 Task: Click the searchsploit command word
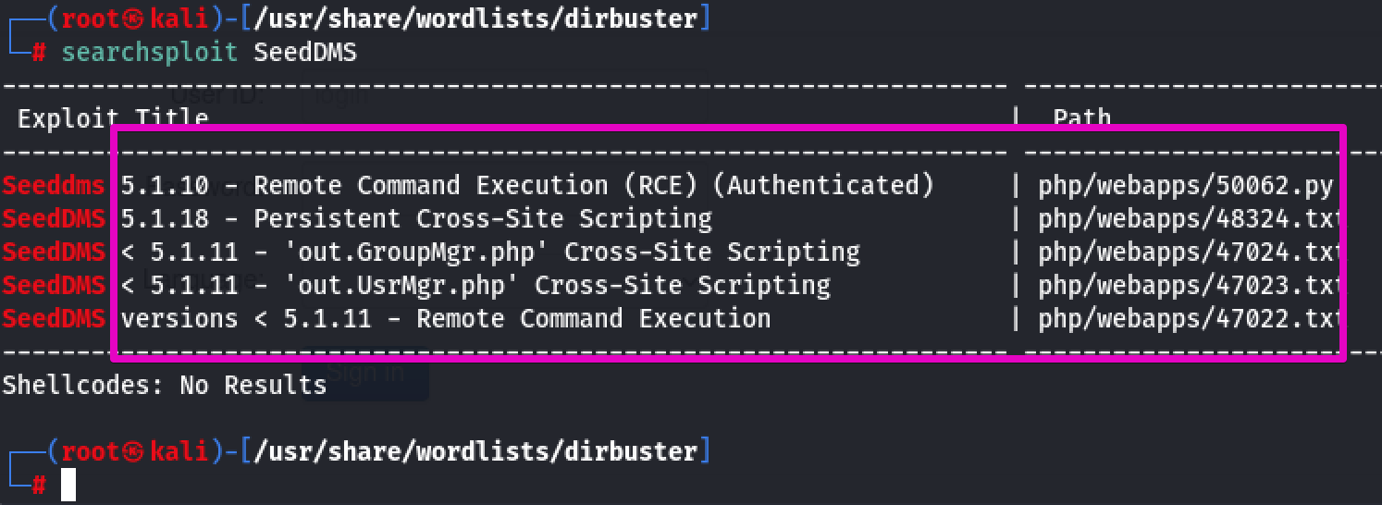(x=150, y=52)
